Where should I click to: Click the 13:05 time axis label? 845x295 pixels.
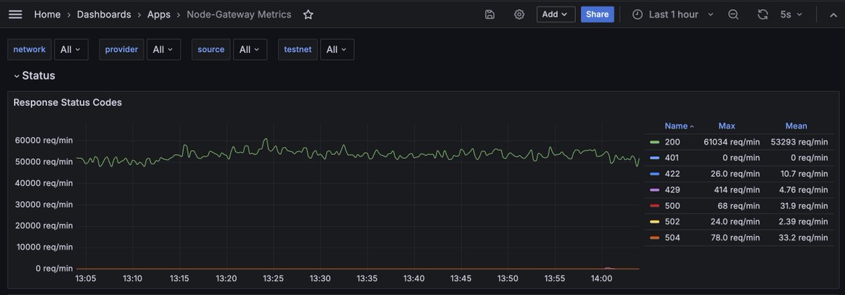[86, 279]
